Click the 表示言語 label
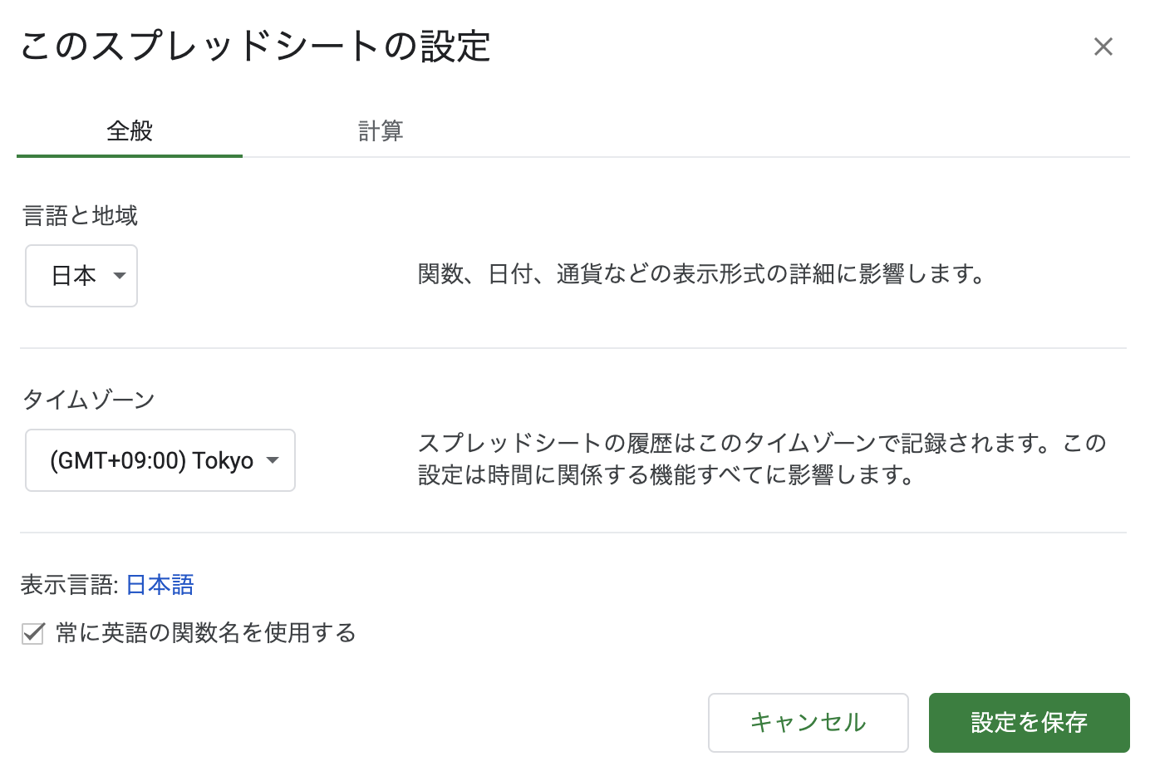This screenshot has height=776, width=1150. [x=69, y=585]
